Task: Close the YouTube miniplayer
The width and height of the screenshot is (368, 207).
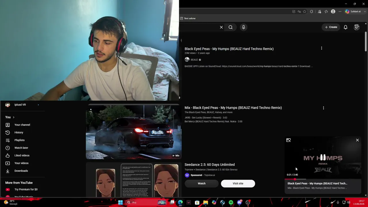Action: click(x=357, y=140)
